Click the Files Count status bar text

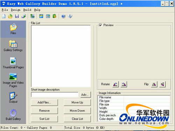[x=26, y=128]
